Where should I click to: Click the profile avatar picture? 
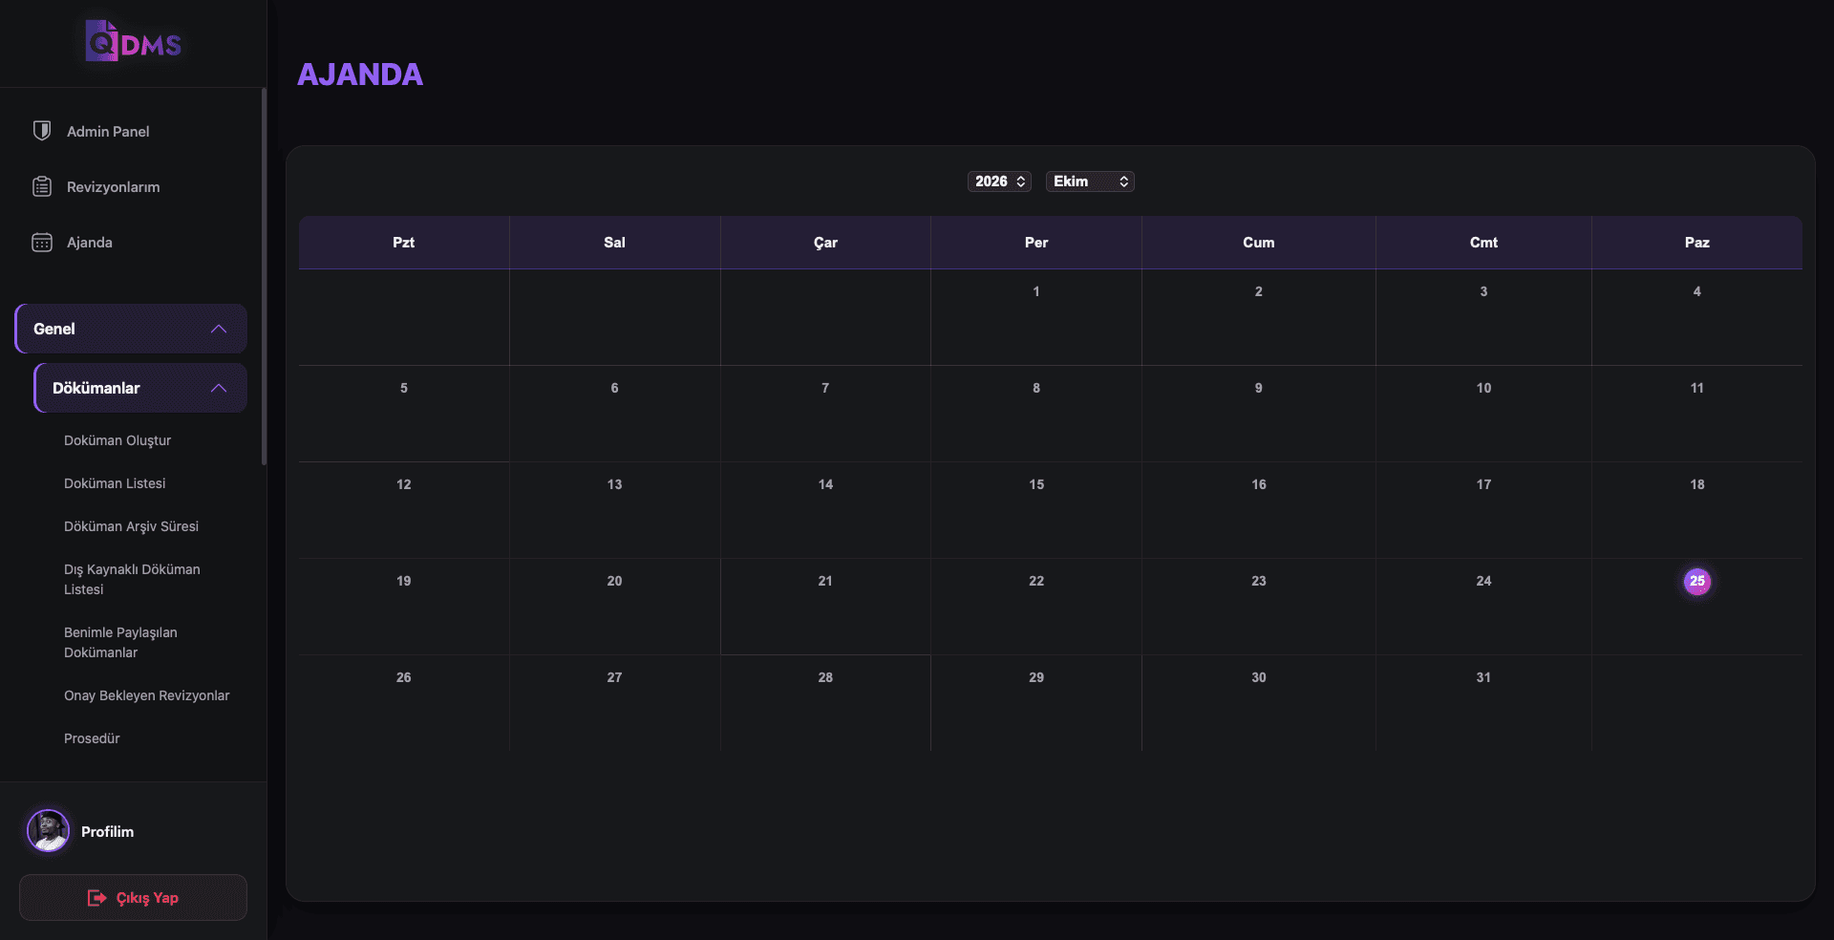(x=48, y=831)
